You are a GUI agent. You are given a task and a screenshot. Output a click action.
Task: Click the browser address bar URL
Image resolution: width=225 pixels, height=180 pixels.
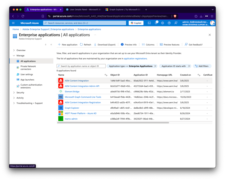(x=110, y=16)
